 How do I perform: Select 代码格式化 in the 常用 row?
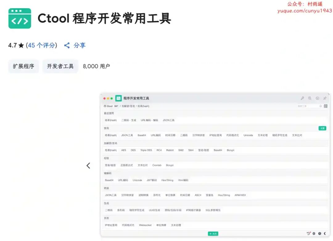[232, 135]
